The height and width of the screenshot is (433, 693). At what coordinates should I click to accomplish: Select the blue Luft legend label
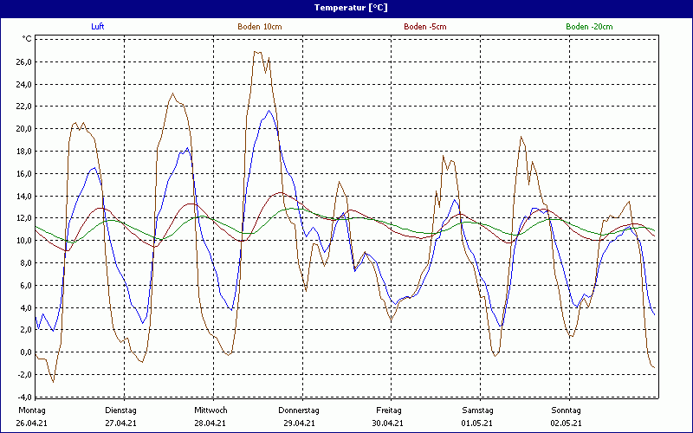98,27
